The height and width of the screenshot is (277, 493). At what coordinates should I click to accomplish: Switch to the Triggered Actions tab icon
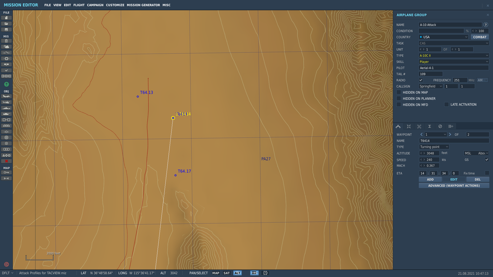419,126
